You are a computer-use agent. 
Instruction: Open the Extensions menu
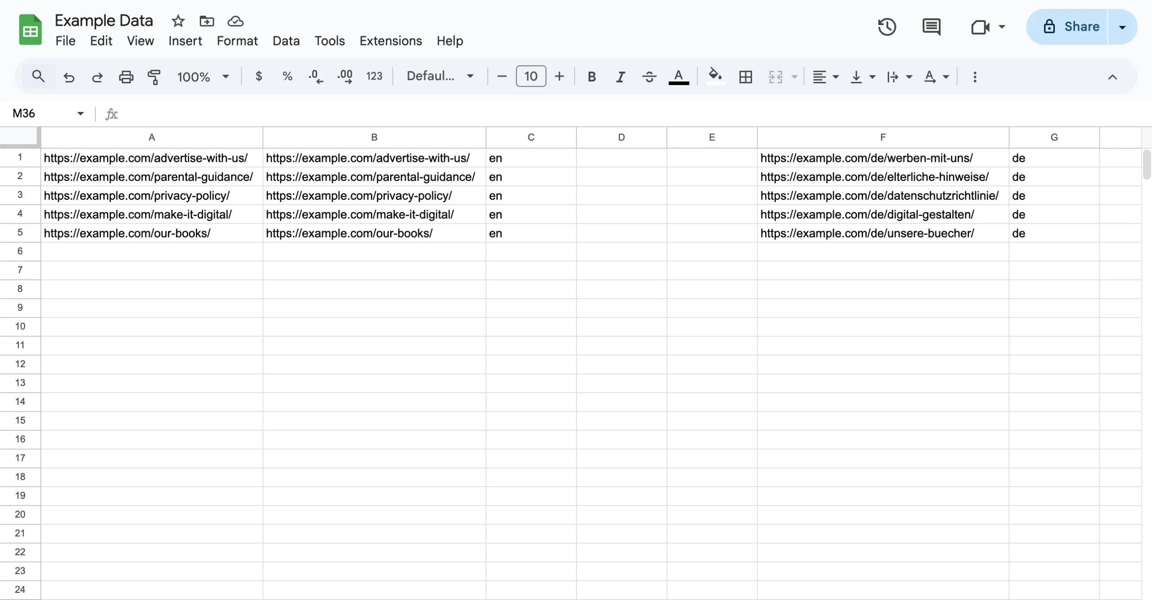[391, 40]
